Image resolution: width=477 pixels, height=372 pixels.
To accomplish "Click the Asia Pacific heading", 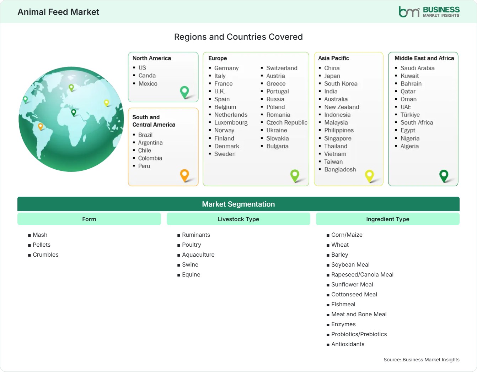I will tap(333, 58).
